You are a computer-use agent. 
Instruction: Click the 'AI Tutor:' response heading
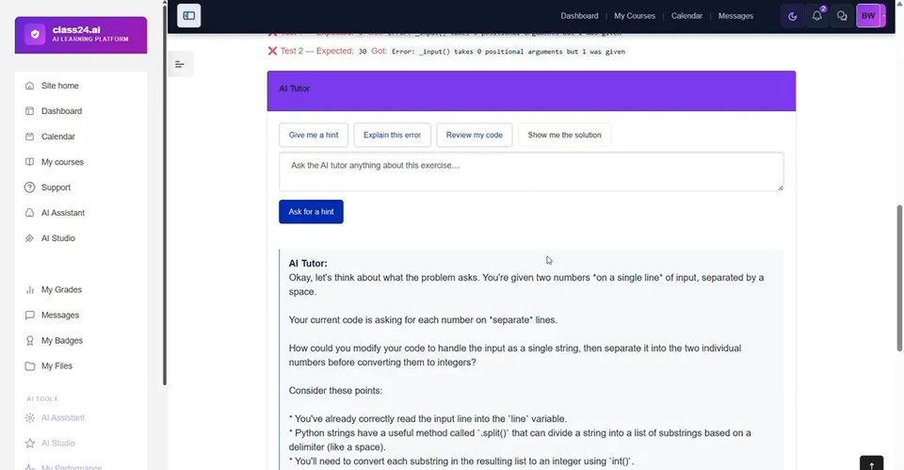pyautogui.click(x=308, y=264)
